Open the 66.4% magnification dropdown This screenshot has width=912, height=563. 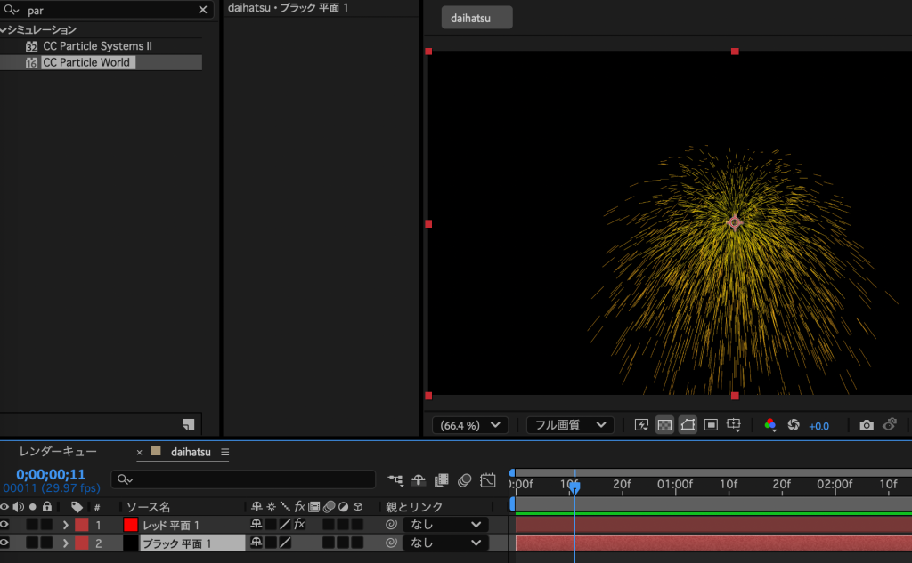469,425
